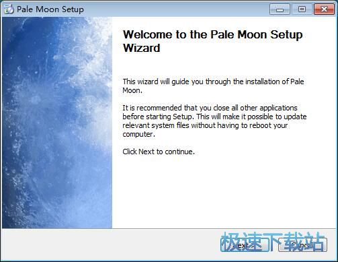Viewport: 338px width, 262px height.
Task: Click the Pale Moon icon in title bar
Action: point(9,9)
